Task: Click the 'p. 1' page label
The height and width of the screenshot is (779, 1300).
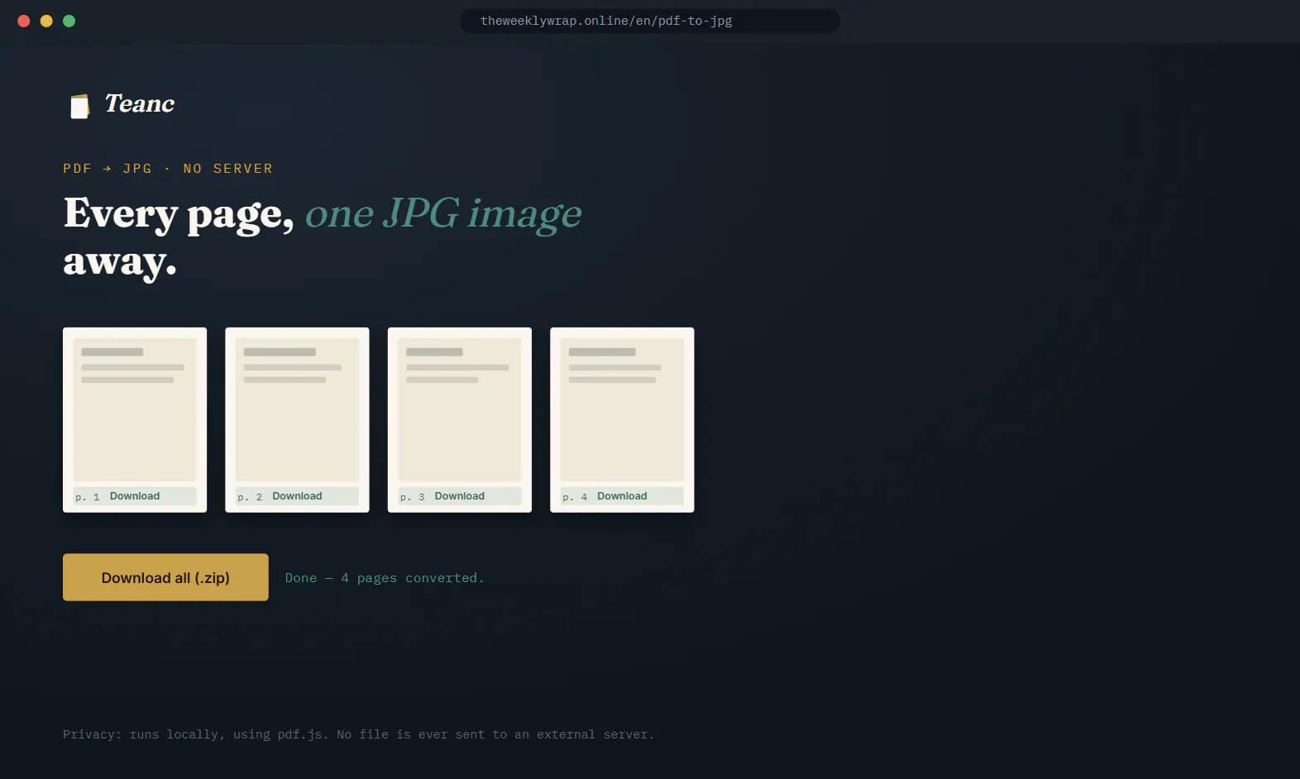Action: point(88,497)
